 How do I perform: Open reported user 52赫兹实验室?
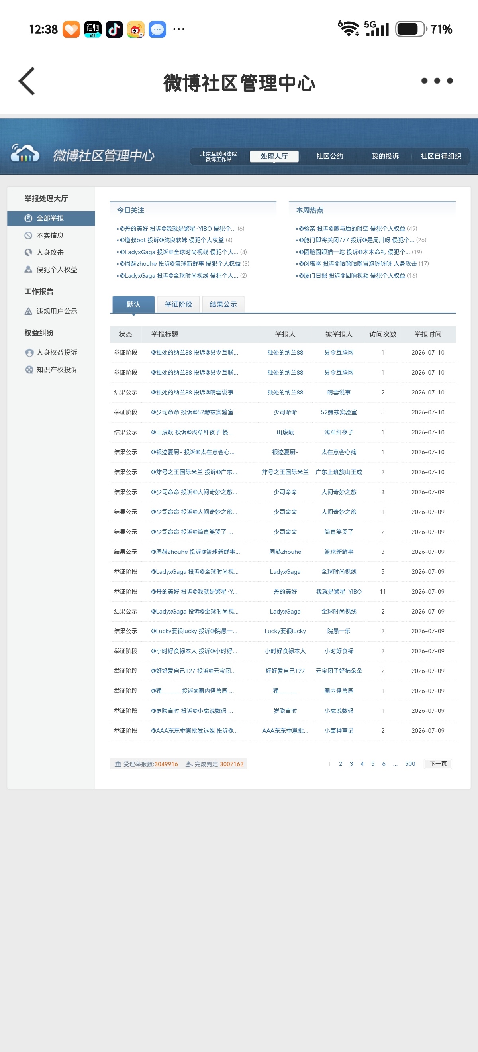339,412
